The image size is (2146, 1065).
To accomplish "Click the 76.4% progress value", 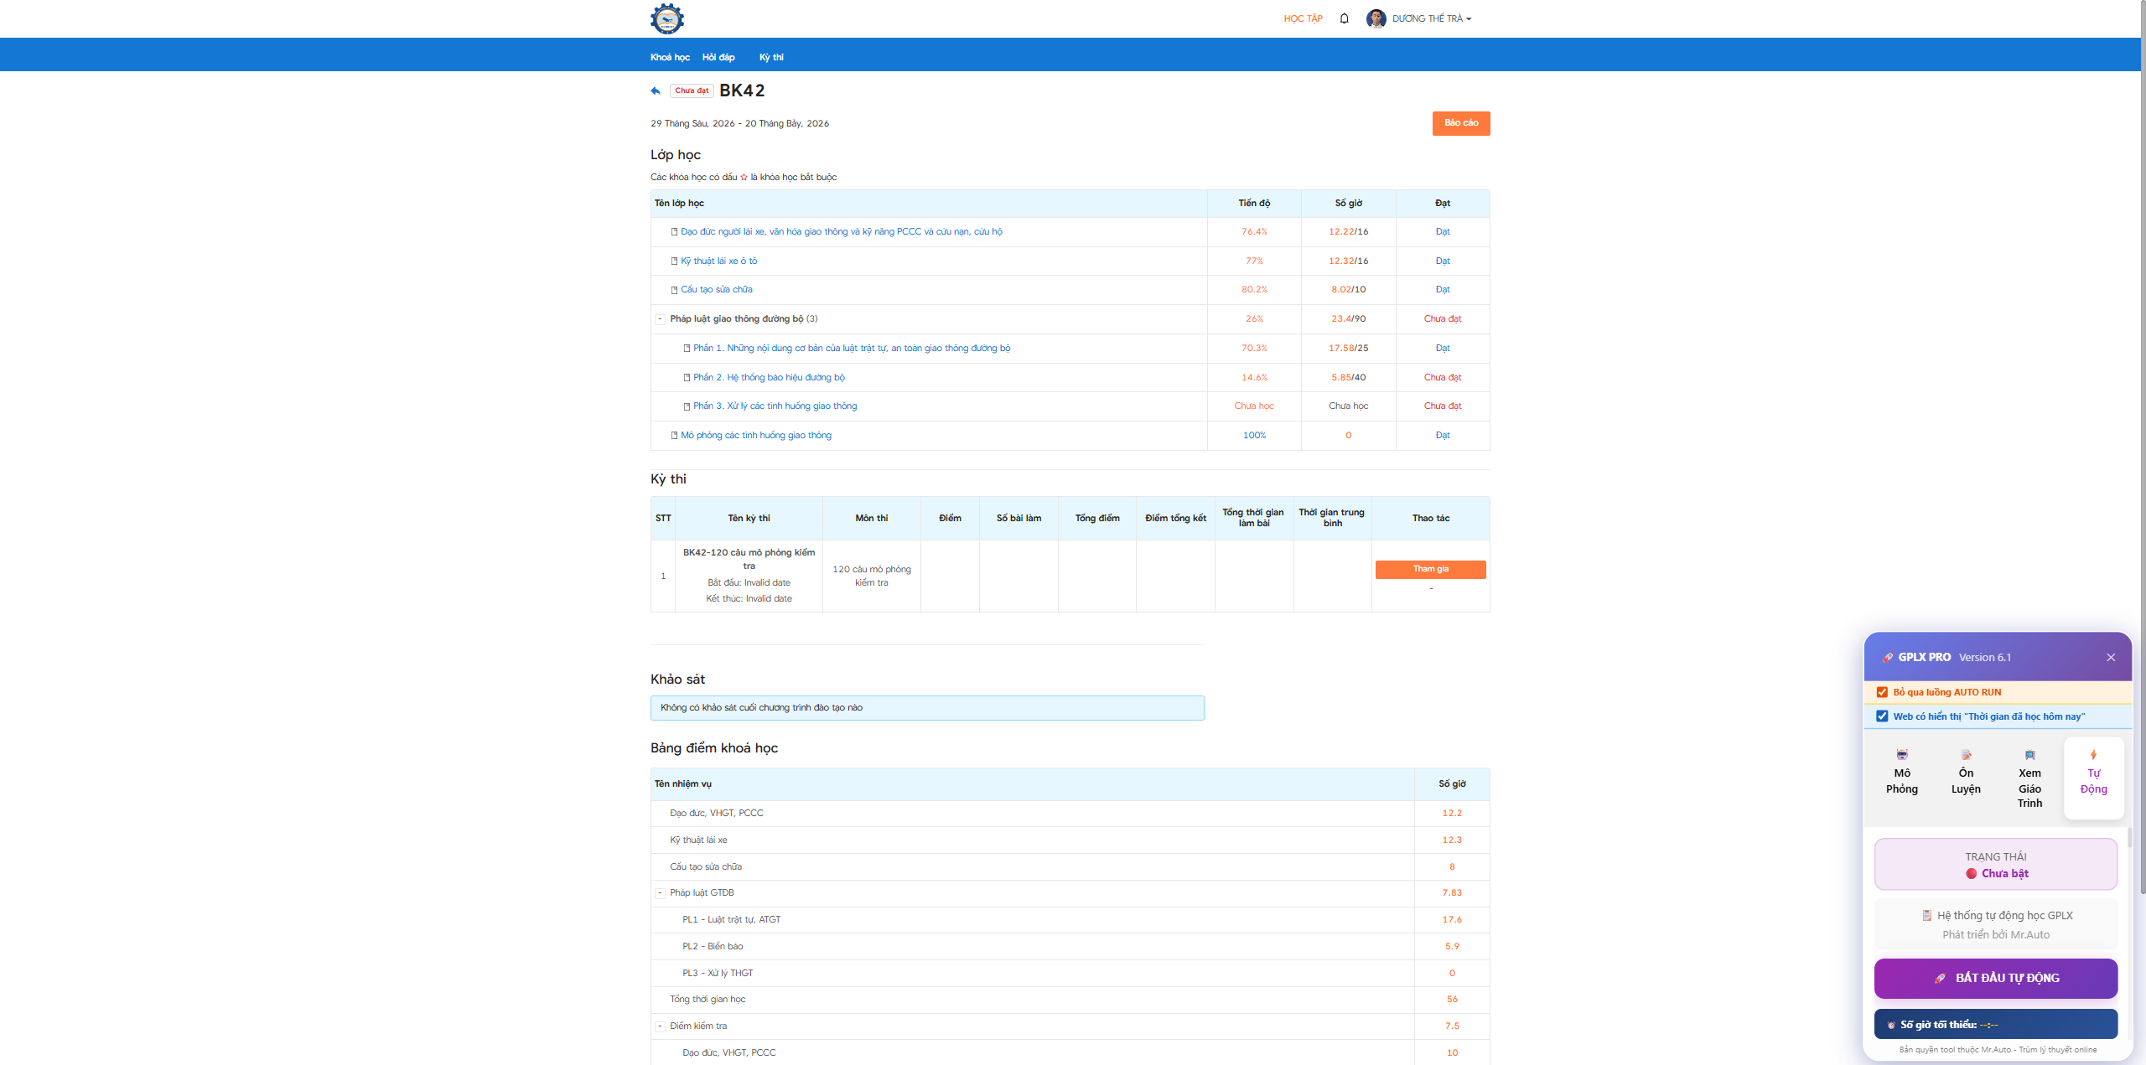I will point(1254,232).
